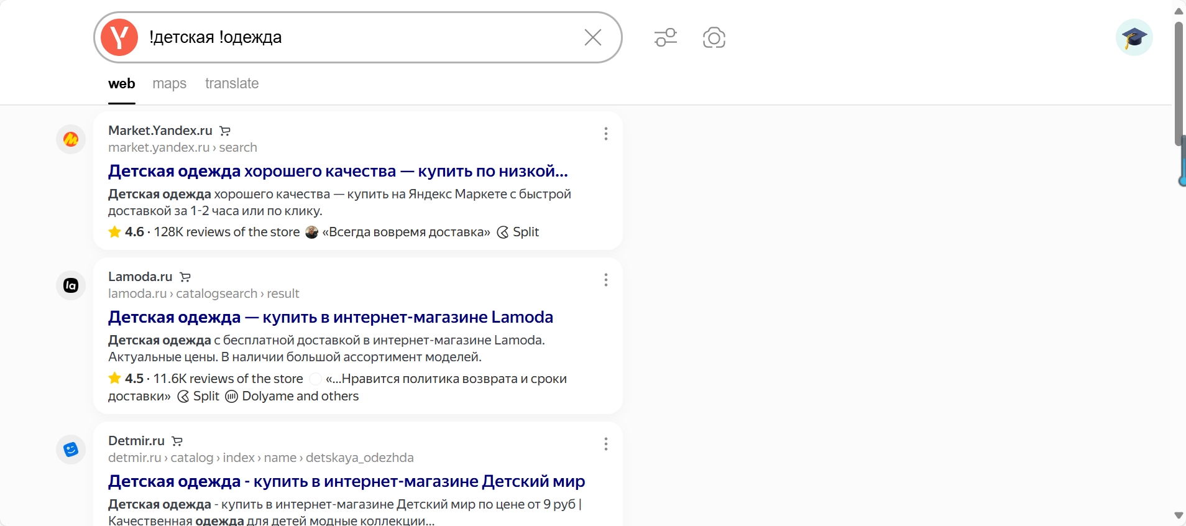The height and width of the screenshot is (526, 1186).
Task: Click the scrollbar down arrow
Action: [x=1179, y=515]
